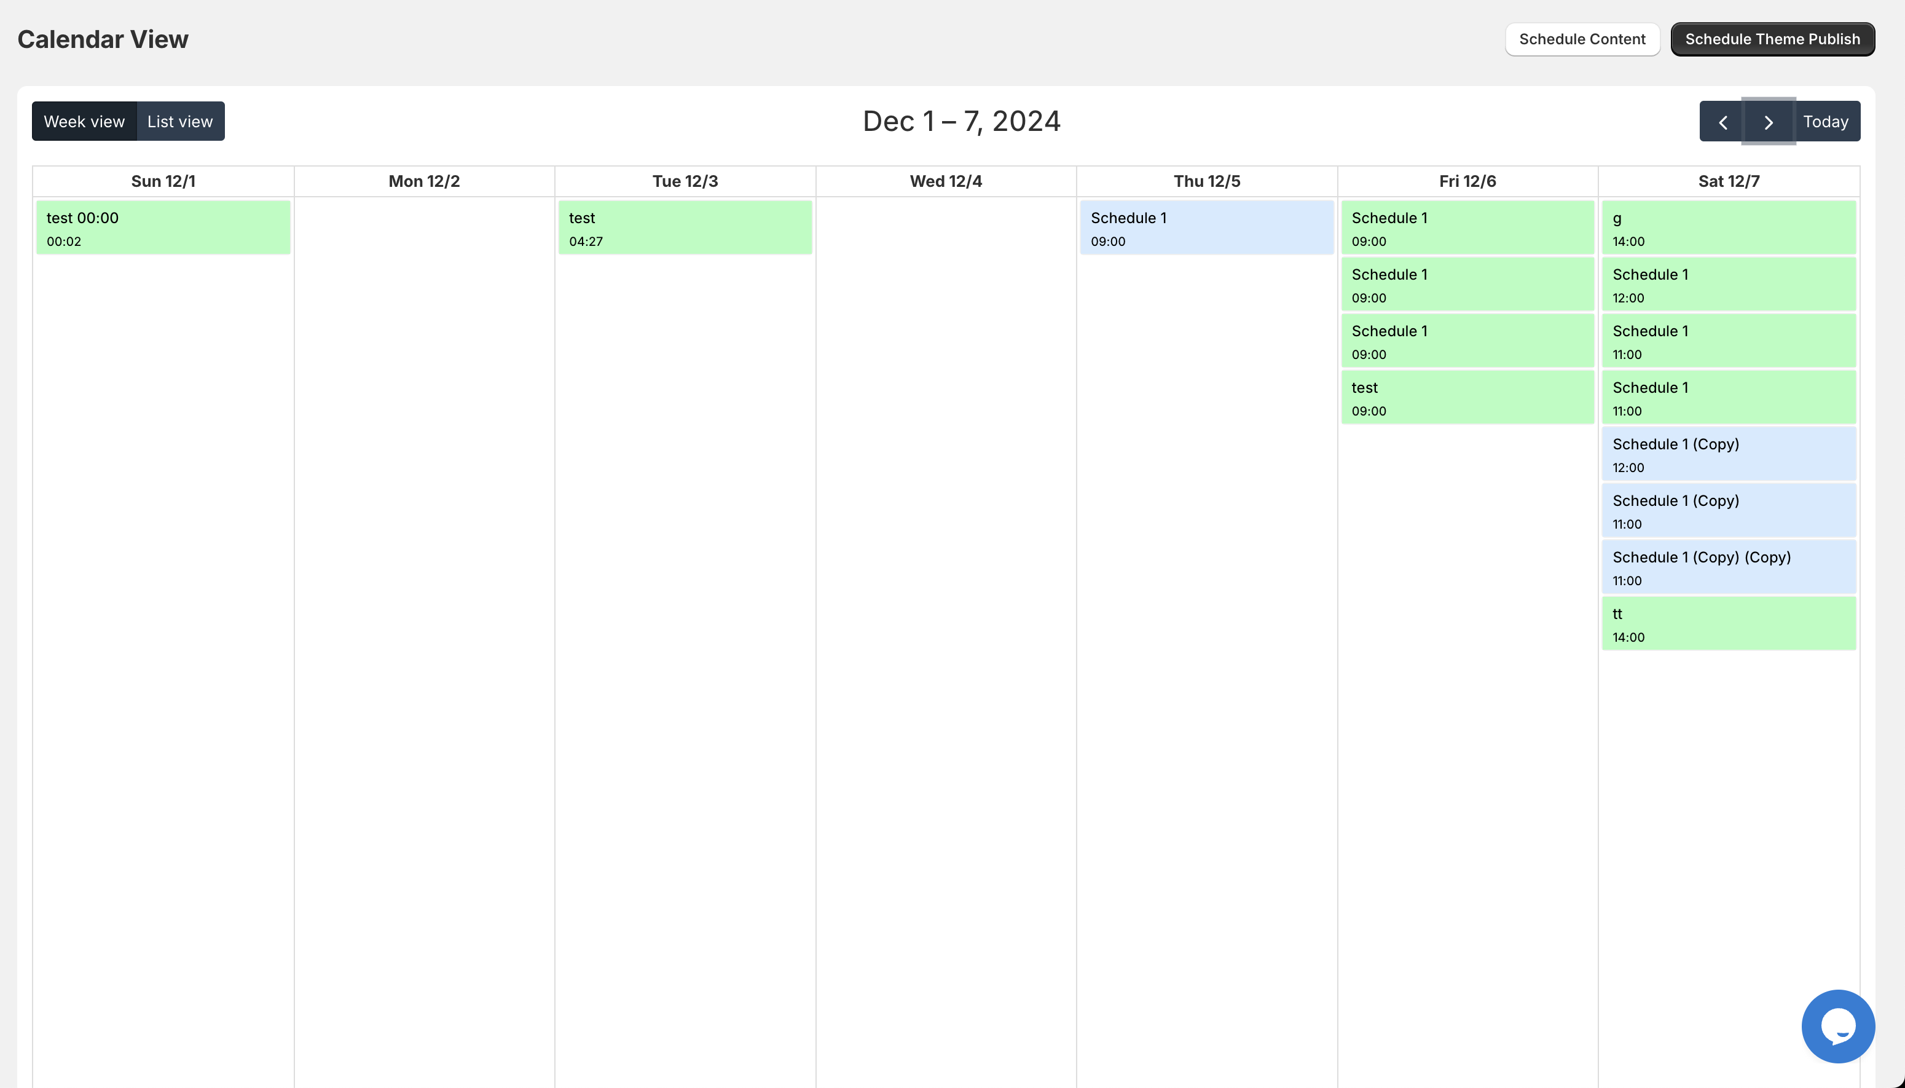Click the Calendar View page title

point(103,39)
